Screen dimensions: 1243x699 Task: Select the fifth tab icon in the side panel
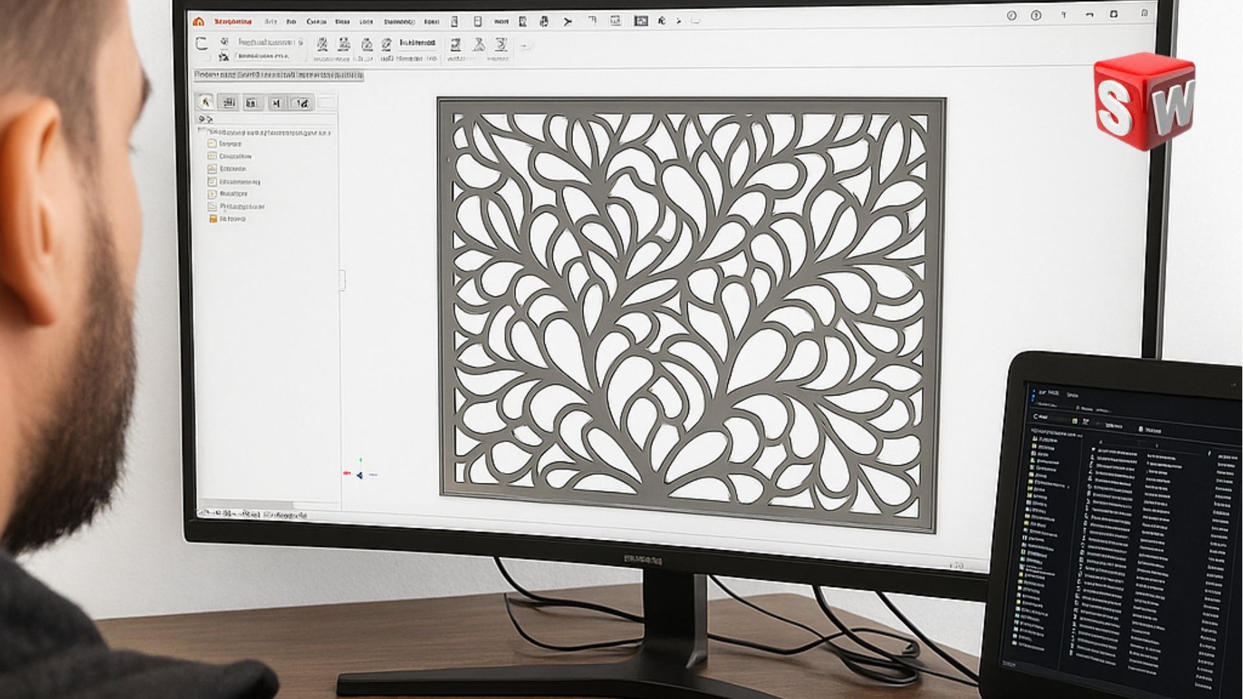pos(301,102)
